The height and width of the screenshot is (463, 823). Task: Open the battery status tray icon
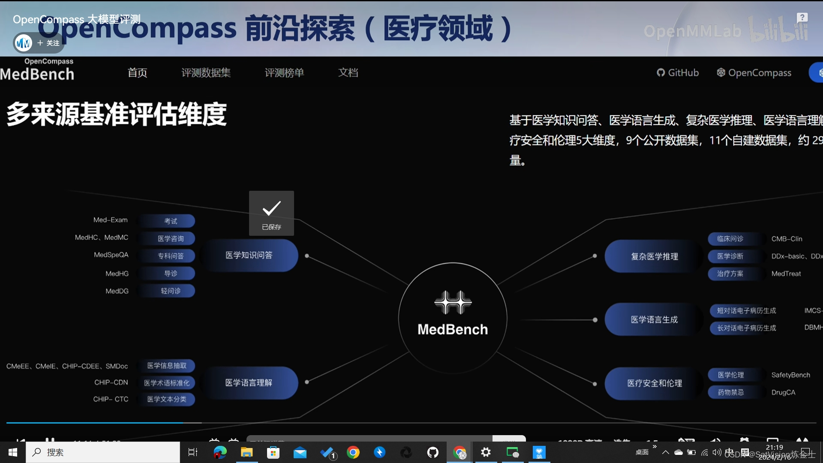(x=691, y=452)
